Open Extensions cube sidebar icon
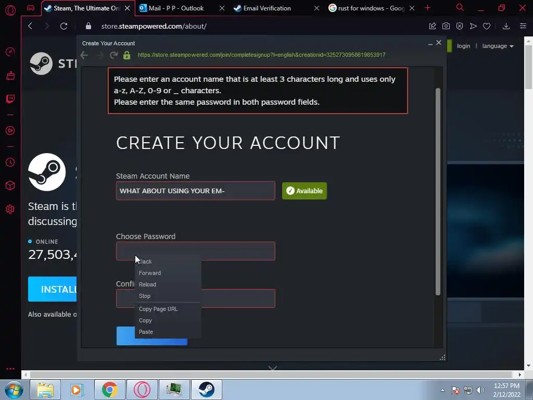 coord(10,185)
